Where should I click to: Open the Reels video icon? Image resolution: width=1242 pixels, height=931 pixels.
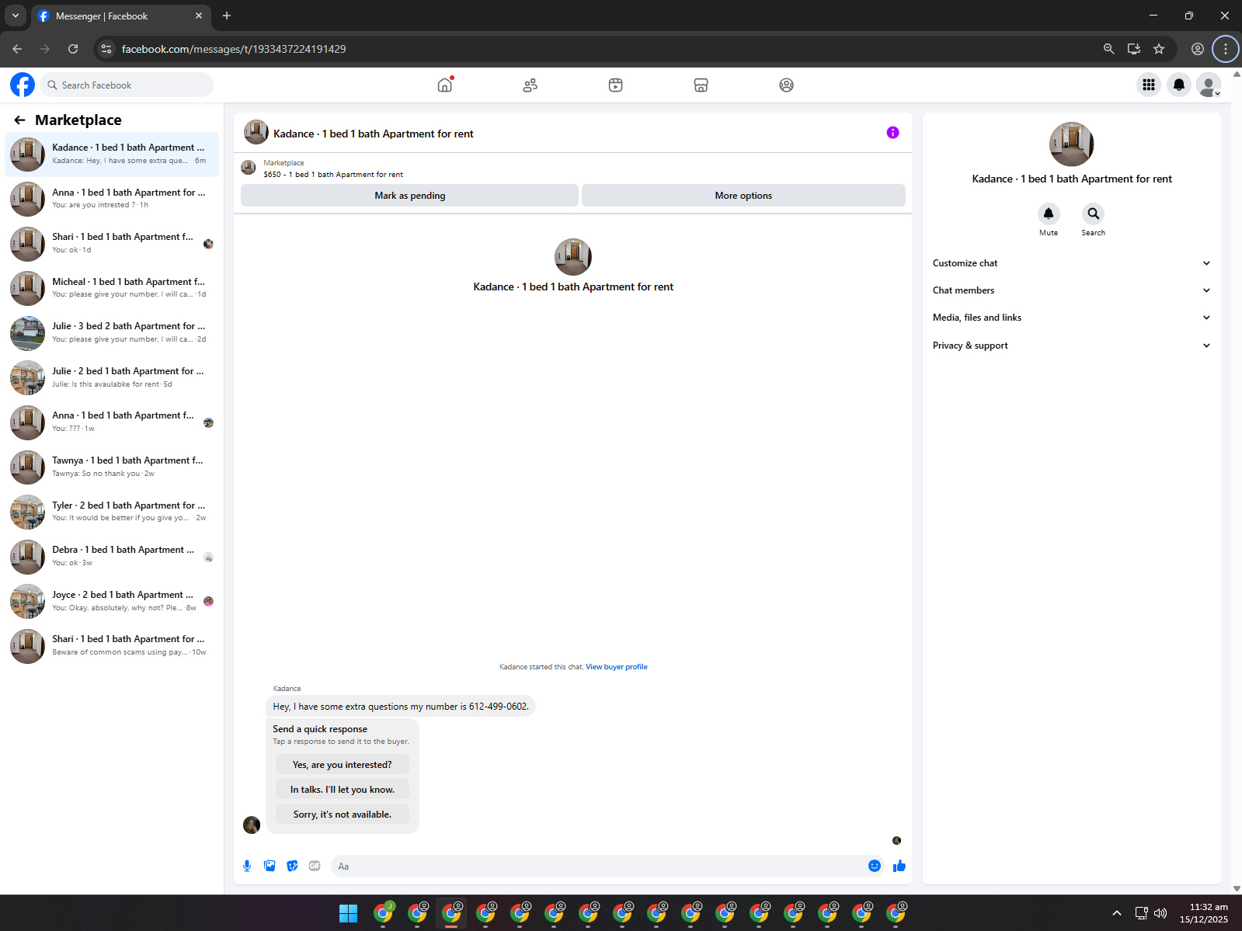pos(616,85)
